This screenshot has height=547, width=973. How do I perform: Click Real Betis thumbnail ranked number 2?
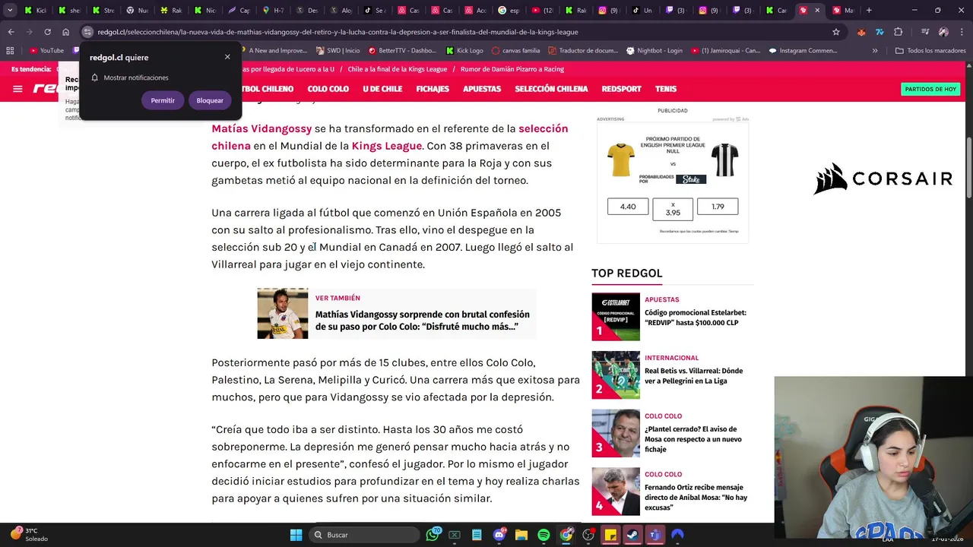click(616, 375)
